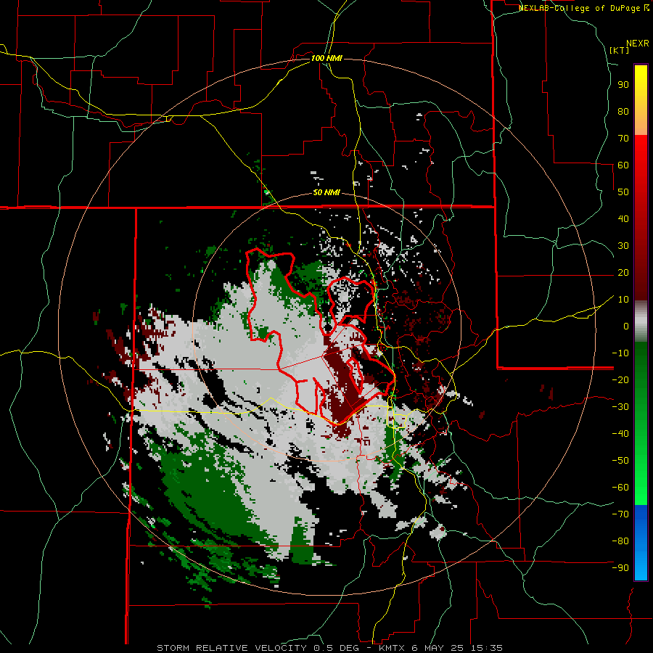Image resolution: width=653 pixels, height=653 pixels.
Task: Click the positive 70 value on the velocity scale
Action: click(x=623, y=139)
